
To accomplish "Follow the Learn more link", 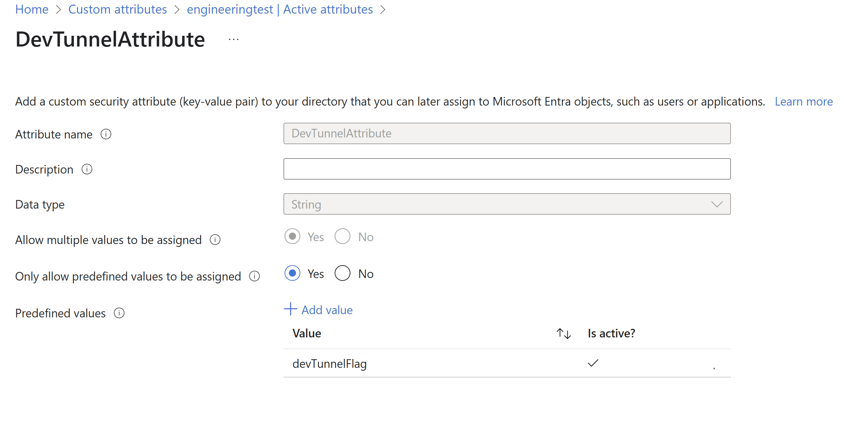I will coord(804,102).
